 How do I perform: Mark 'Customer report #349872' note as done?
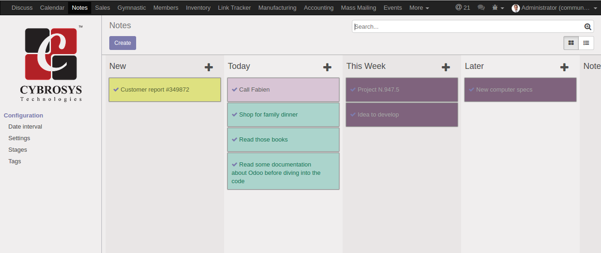point(116,90)
